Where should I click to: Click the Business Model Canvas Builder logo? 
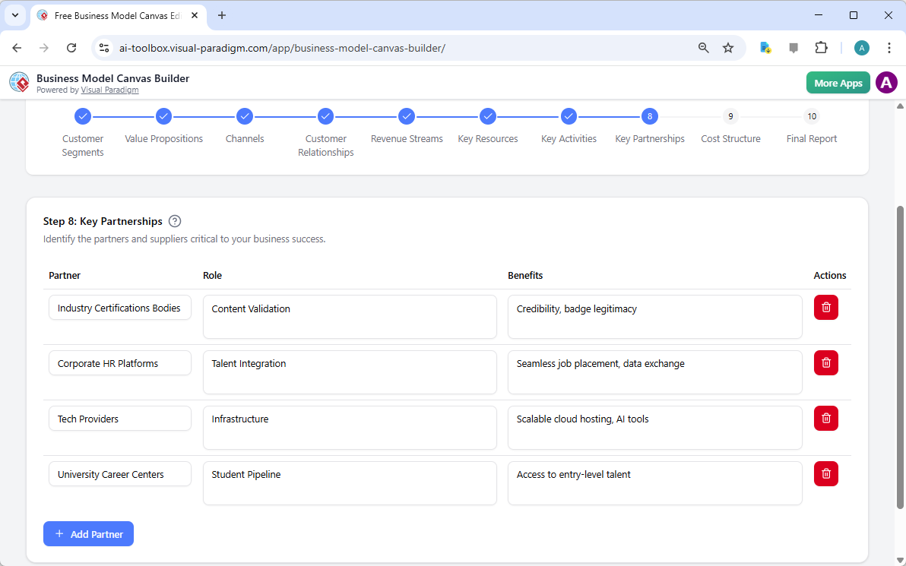[19, 82]
